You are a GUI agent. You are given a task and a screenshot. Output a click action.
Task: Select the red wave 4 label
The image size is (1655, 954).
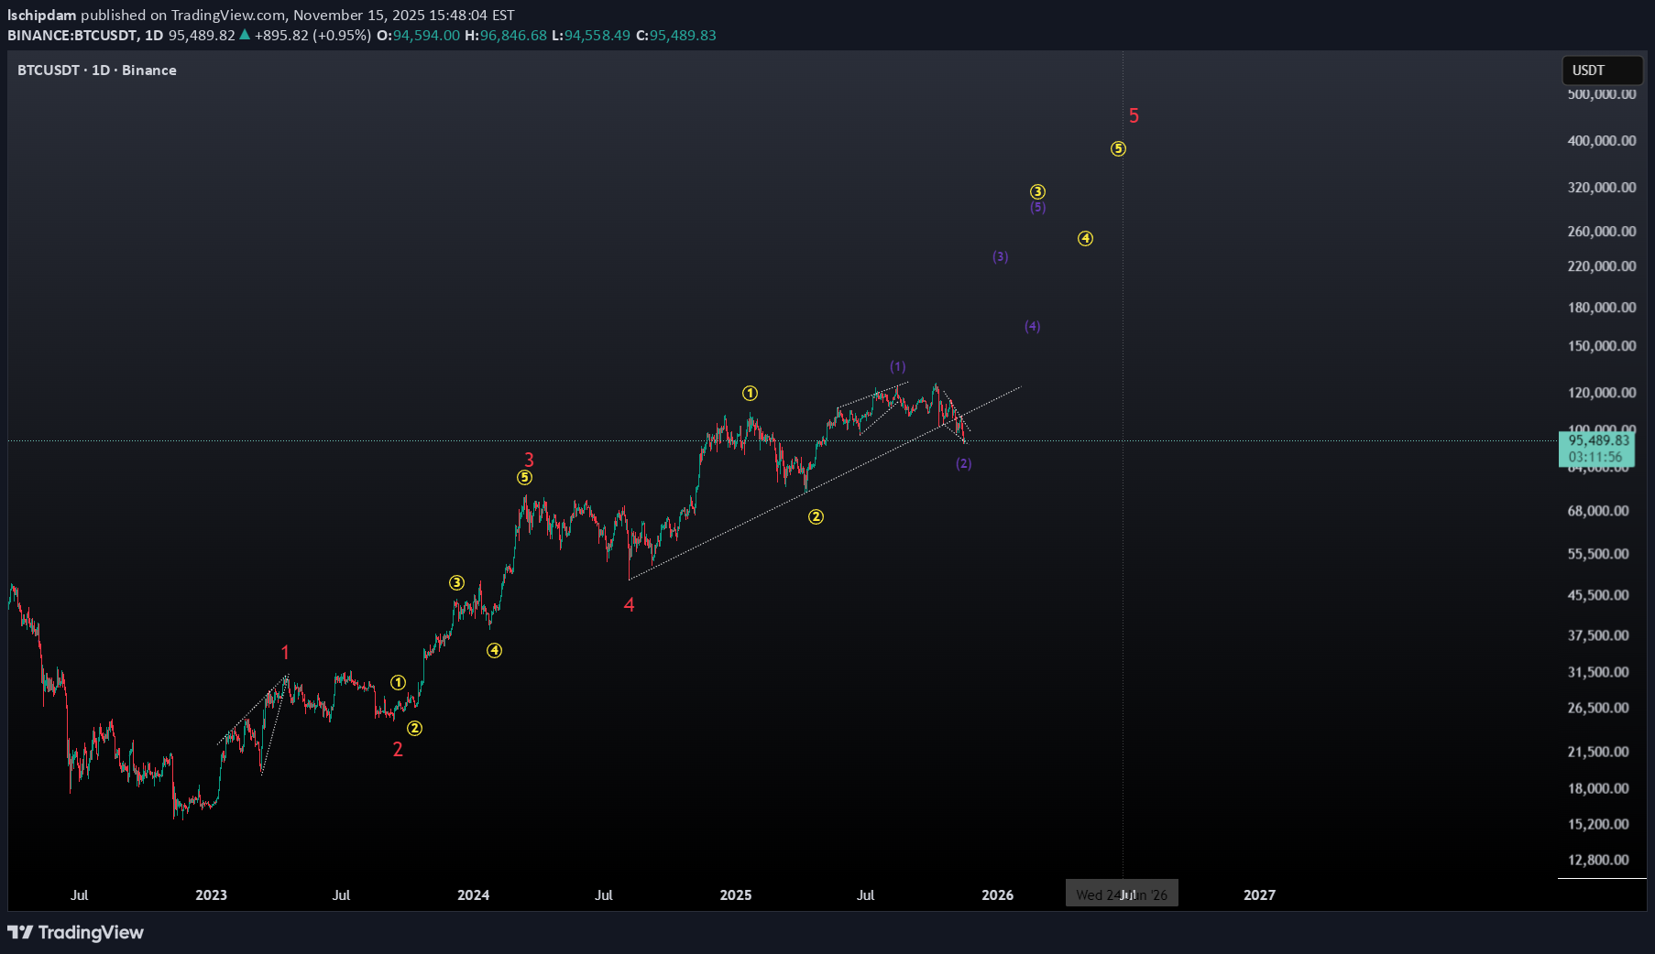(629, 605)
